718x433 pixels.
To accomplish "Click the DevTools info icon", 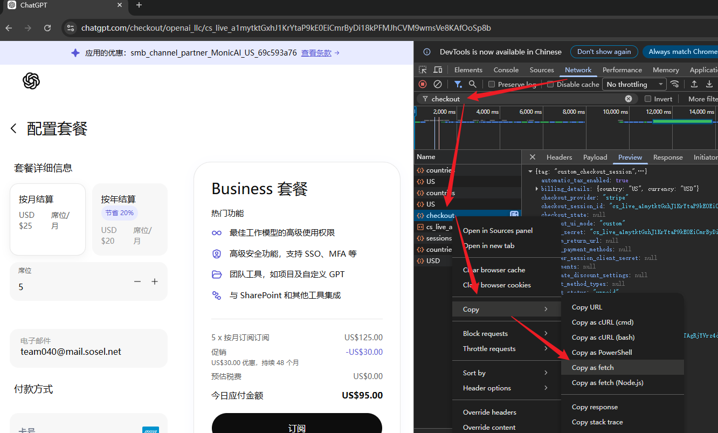I will coord(427,52).
